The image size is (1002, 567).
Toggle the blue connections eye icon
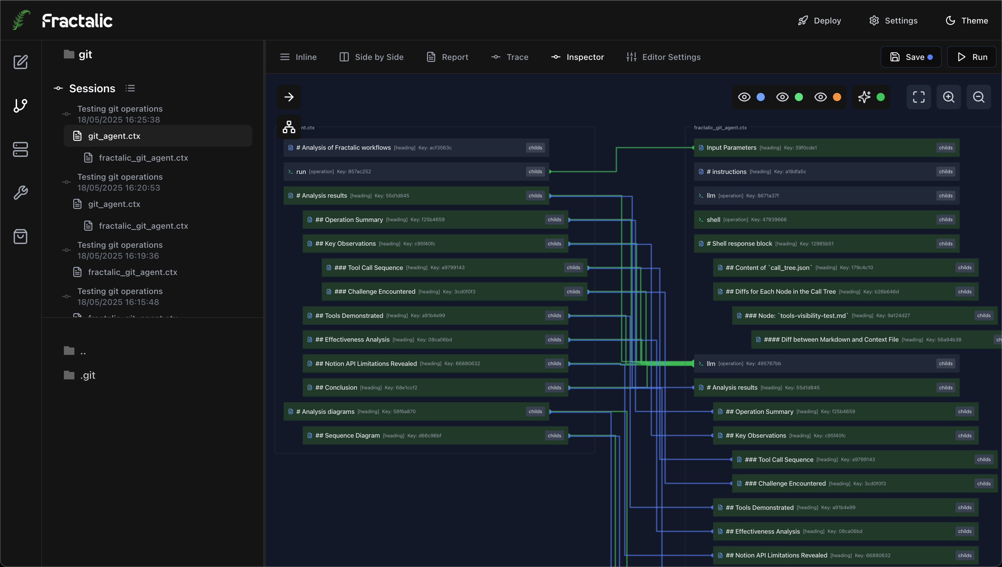point(744,97)
